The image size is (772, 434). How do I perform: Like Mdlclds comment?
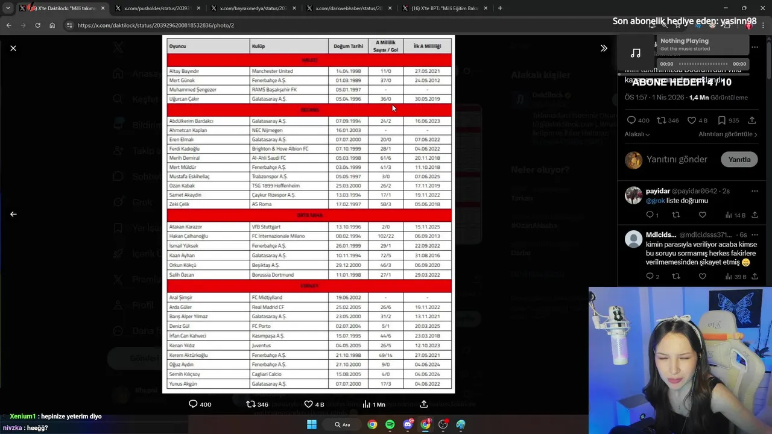[702, 276]
